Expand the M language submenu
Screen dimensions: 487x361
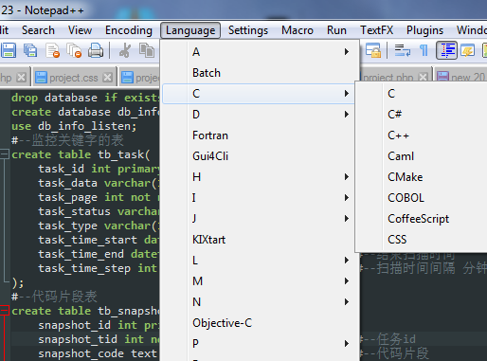260,281
